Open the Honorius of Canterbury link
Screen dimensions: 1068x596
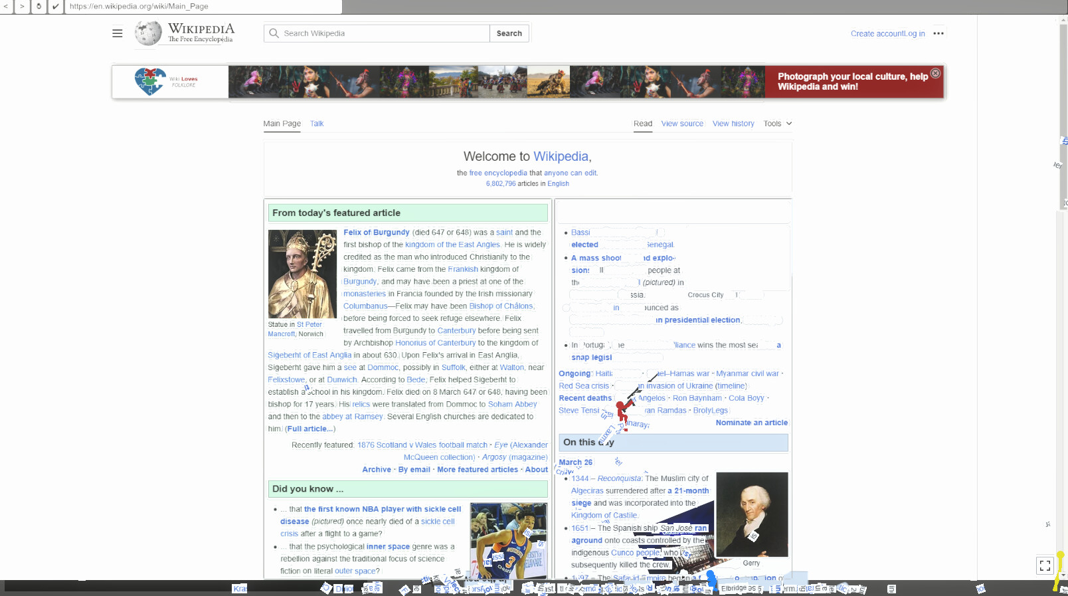[x=436, y=343]
